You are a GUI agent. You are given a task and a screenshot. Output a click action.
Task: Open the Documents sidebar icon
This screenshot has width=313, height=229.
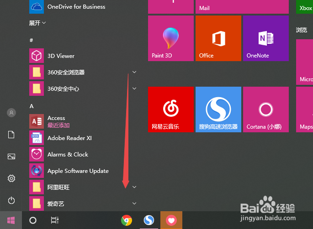(11, 135)
